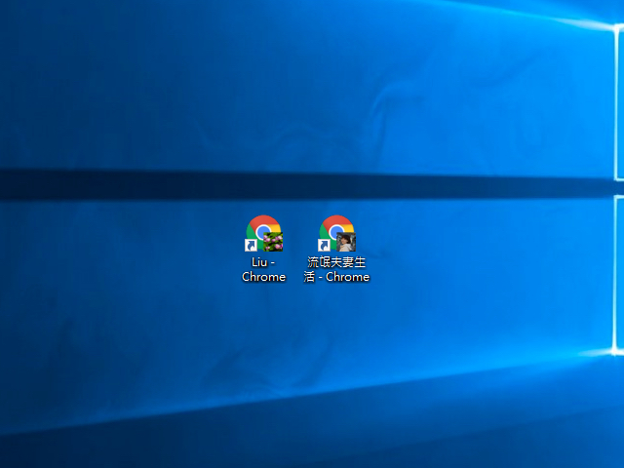Click the "活 - Chrome" line of second label
Image resolution: width=624 pixels, height=468 pixels.
(336, 277)
